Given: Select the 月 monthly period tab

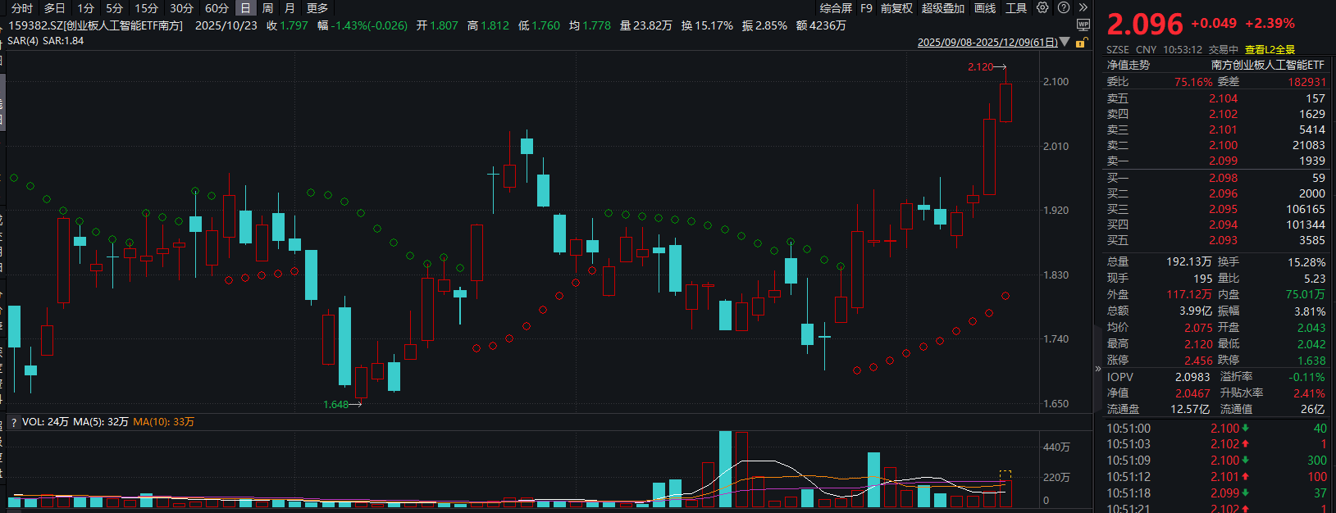Looking at the screenshot, I should click(290, 8).
